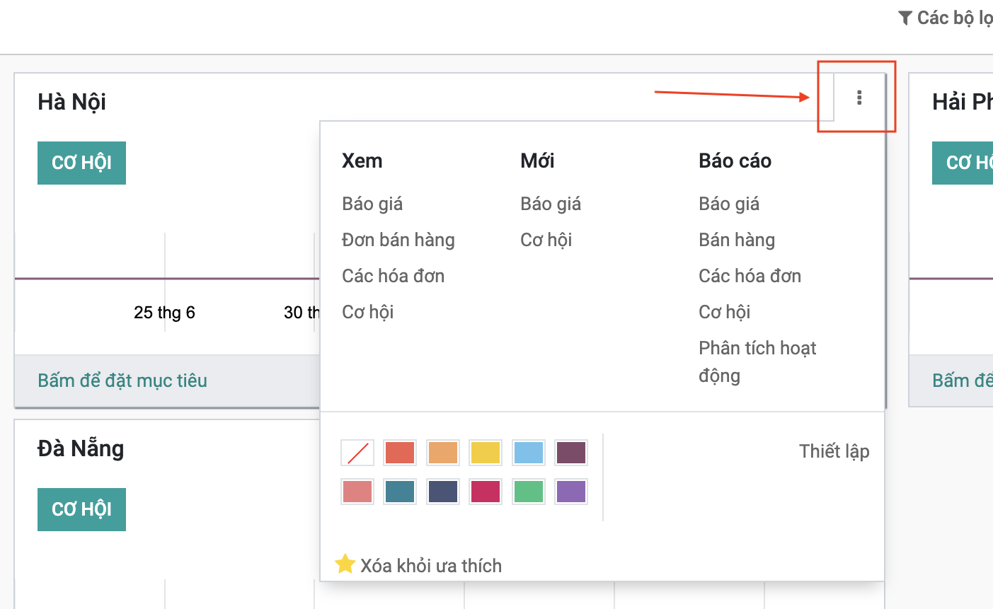Click CƠ HỘI button on Hà Nội card
The image size is (993, 609).
pyautogui.click(x=81, y=163)
